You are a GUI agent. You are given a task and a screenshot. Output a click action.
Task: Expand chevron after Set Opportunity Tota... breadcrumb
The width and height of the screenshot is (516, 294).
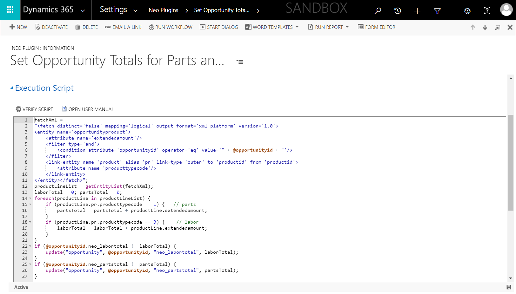[x=258, y=10]
